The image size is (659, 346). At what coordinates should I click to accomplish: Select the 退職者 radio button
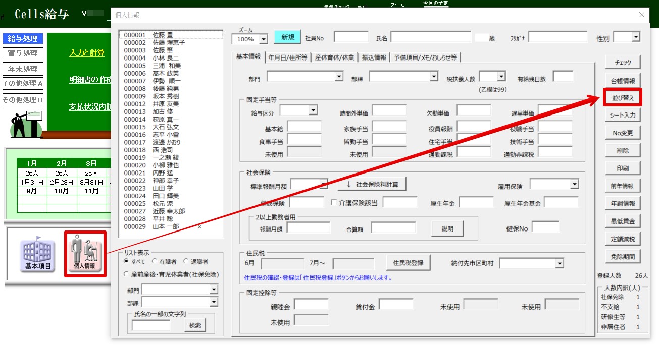[186, 261]
